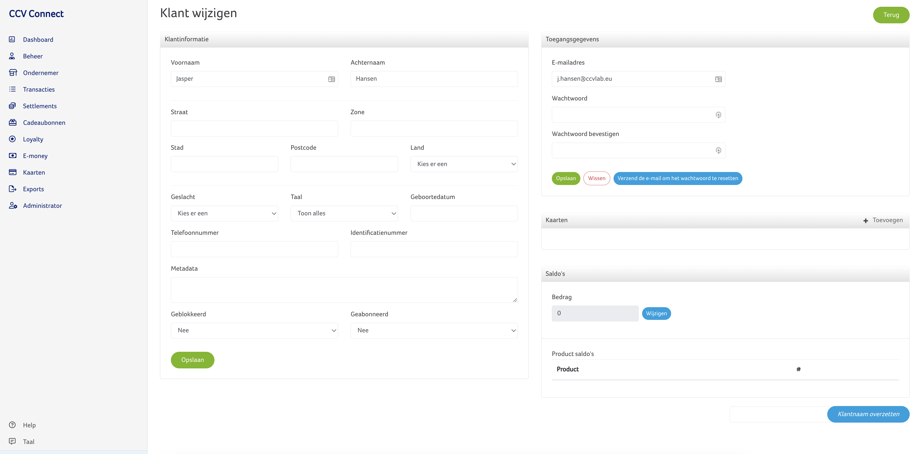Click the Cadeaubonnen gift icon

click(13, 122)
